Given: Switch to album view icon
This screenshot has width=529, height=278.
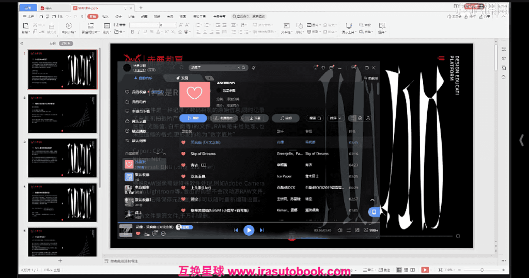Looking at the screenshot, I should (x=360, y=118).
